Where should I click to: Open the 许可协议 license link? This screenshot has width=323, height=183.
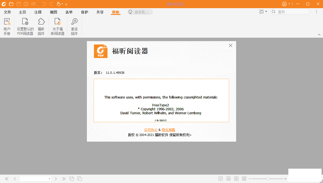(151, 130)
